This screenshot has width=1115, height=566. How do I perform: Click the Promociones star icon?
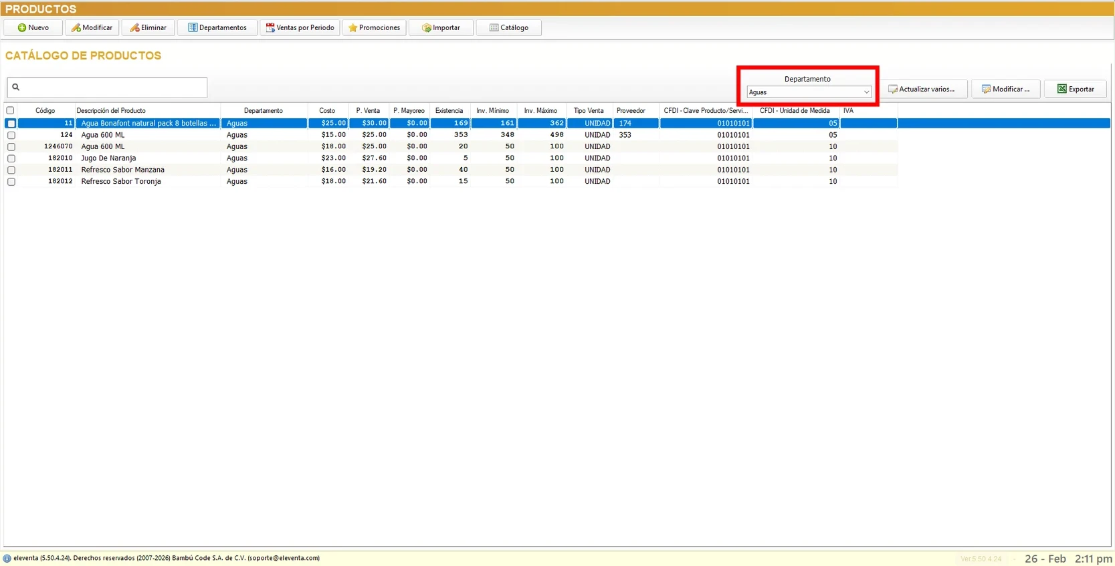pyautogui.click(x=352, y=27)
